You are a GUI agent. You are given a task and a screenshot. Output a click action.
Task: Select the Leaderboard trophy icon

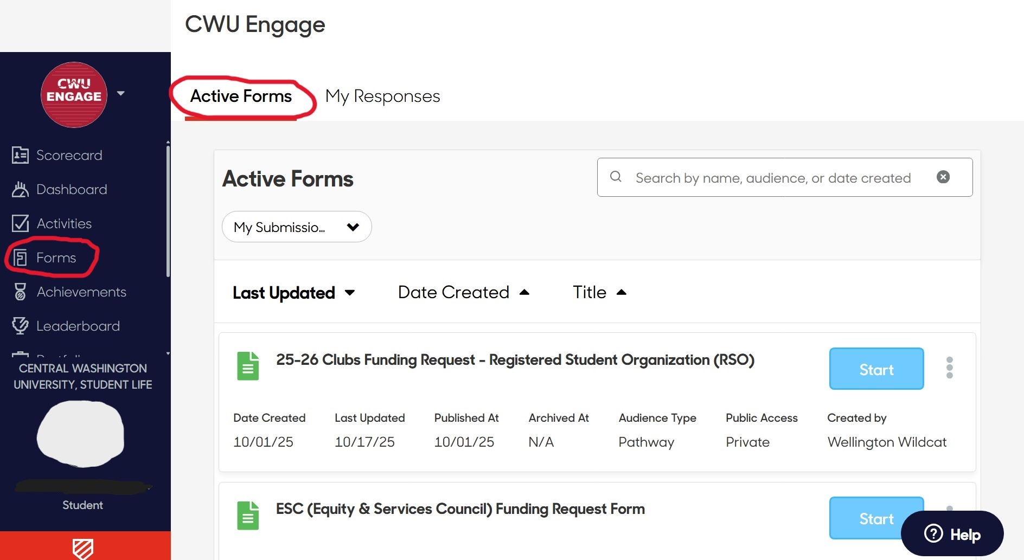(20, 326)
